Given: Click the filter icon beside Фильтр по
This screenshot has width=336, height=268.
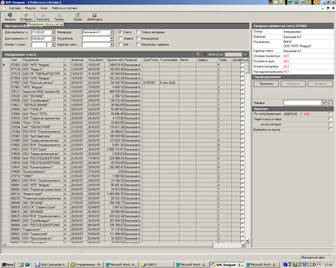Looking at the screenshot, I should point(205,55).
